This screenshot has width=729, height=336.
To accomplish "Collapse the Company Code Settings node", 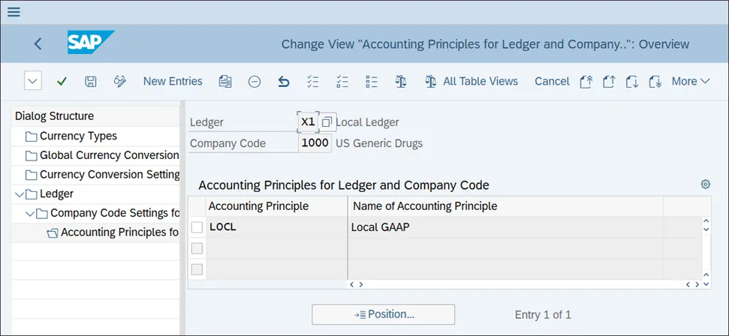I will [x=29, y=214].
